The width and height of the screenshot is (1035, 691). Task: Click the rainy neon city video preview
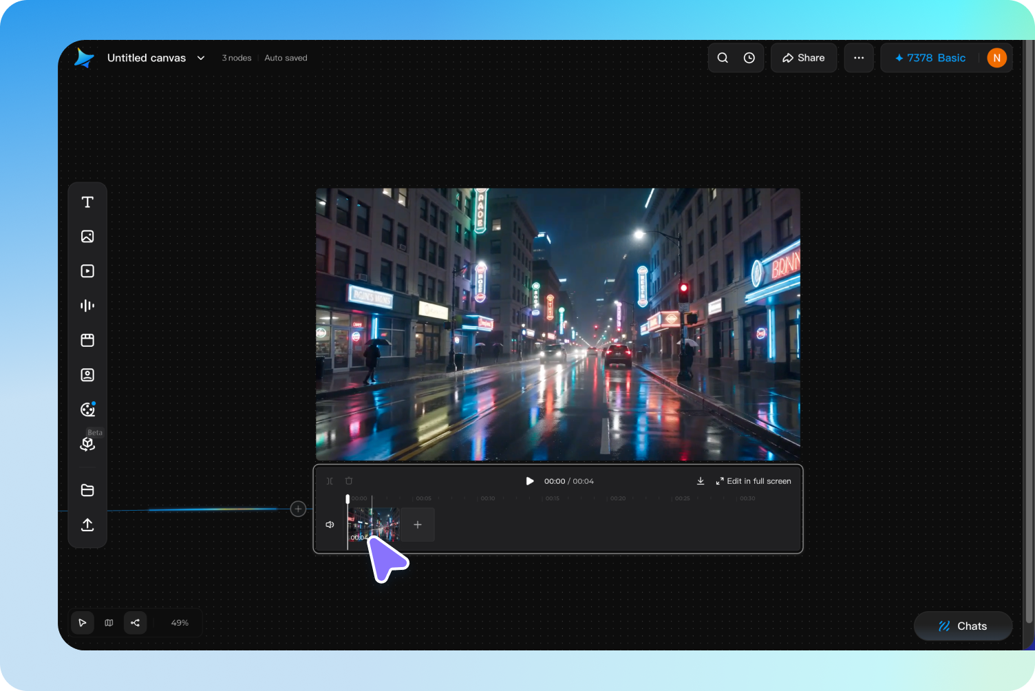point(558,324)
